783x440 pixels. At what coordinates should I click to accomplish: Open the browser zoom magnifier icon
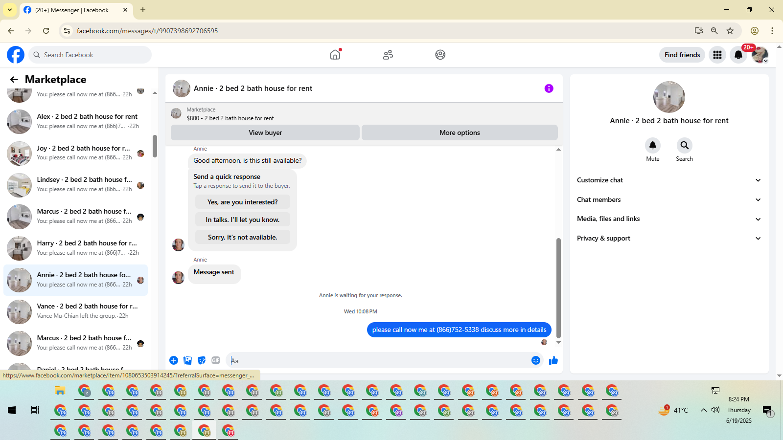coord(714,31)
